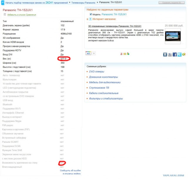Click 'Интернет-магазине:' heading text
188x180 pixels.
[104, 19]
